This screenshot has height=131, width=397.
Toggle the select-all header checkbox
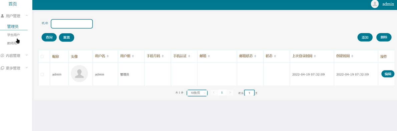click(x=42, y=57)
